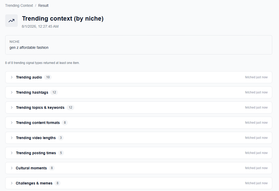Viewport: 279px width, 191px height.
Task: Select the Trending content formats title
Action: [x=38, y=123]
